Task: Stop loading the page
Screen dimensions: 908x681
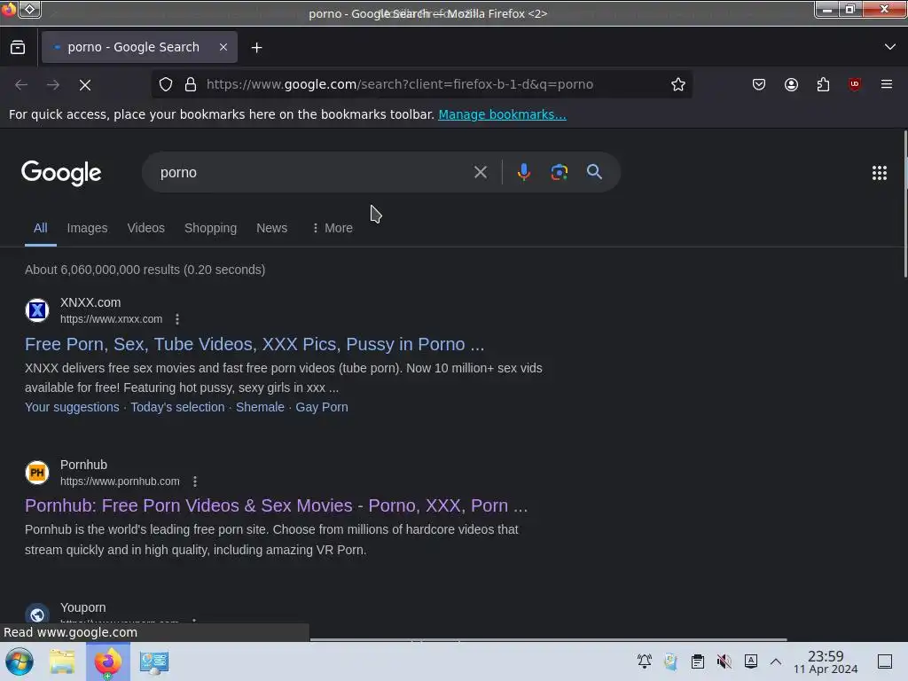Action: pyautogui.click(x=85, y=85)
